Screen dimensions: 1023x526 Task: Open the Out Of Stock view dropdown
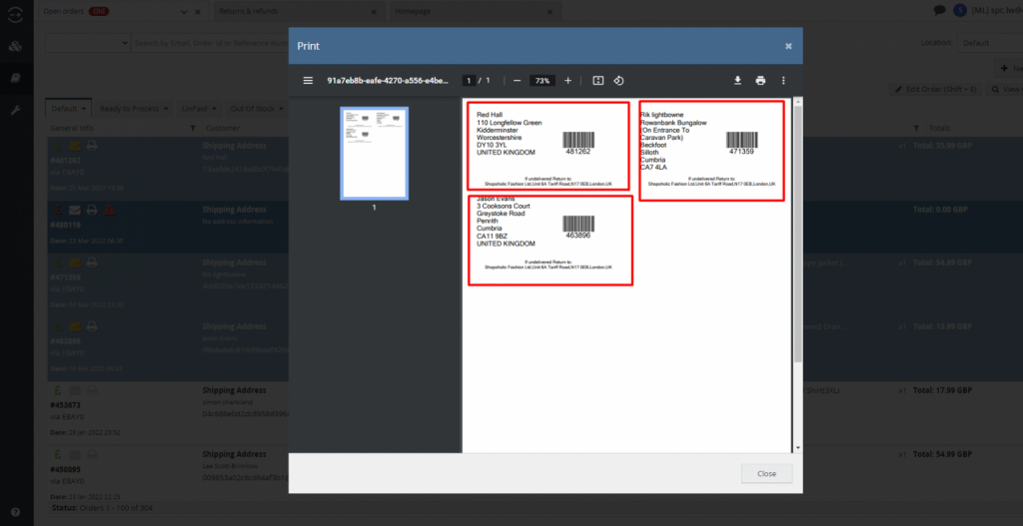(256, 109)
